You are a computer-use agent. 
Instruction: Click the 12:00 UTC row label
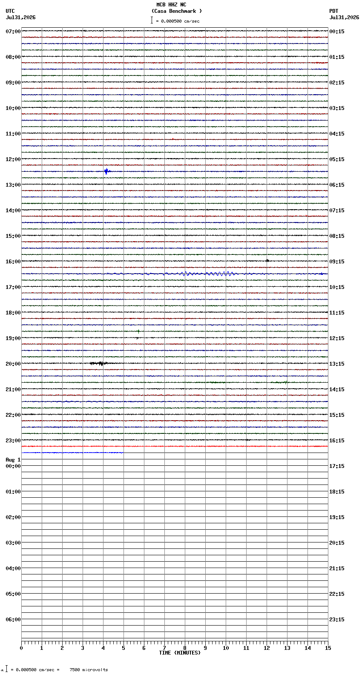[13, 159]
